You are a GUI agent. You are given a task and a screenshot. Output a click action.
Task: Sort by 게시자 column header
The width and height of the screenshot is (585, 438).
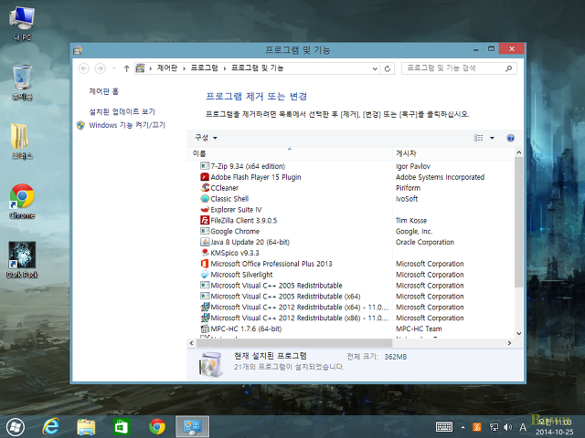453,153
